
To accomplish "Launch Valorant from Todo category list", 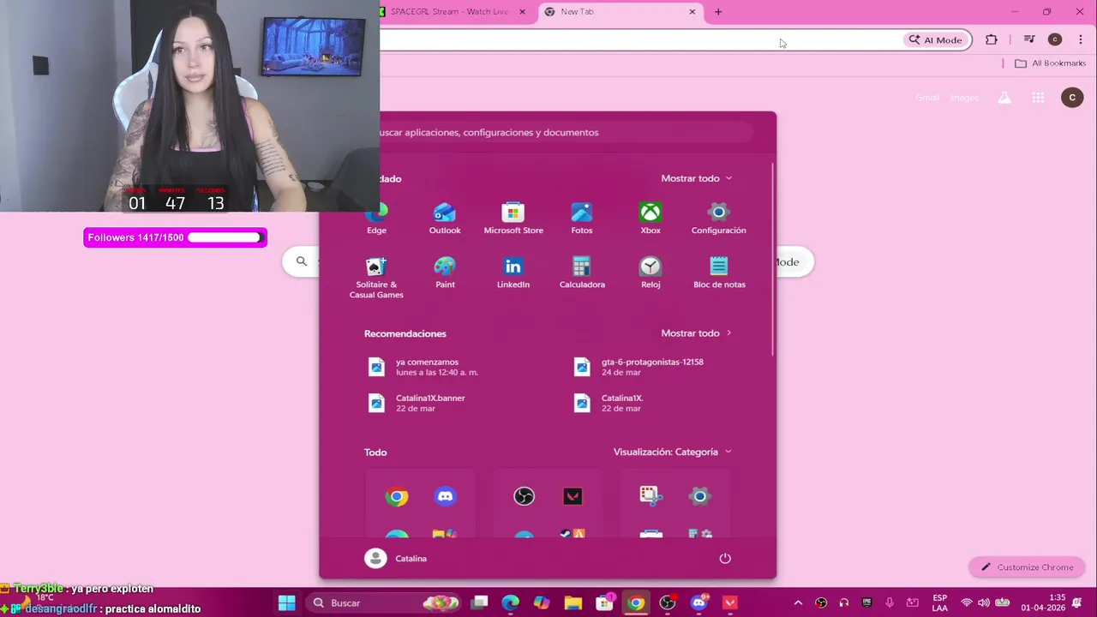I will [x=572, y=496].
